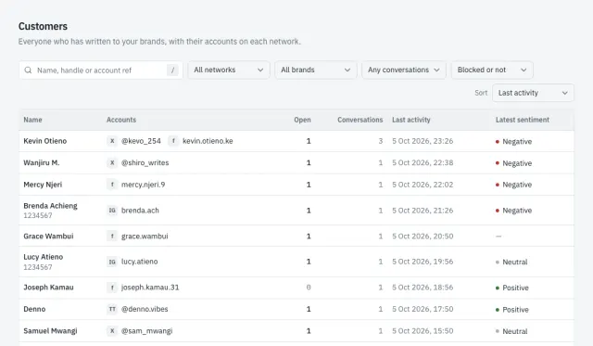Click the 5 Oct 2026, 22:38 timestamp
Image resolution: width=593 pixels, height=346 pixels.
(423, 162)
